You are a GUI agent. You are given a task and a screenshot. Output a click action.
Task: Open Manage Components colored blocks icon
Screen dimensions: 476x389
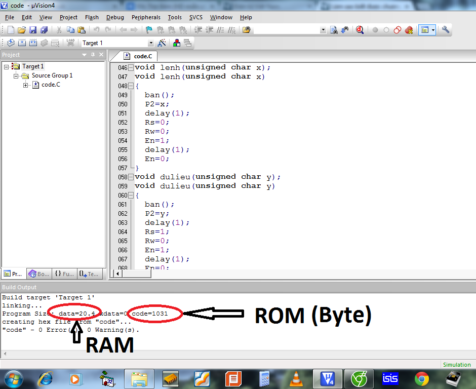pos(176,43)
